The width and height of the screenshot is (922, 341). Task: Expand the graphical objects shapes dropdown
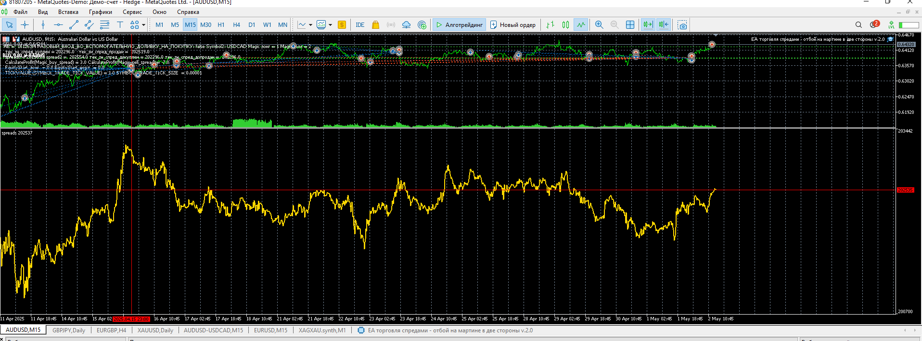coord(143,25)
